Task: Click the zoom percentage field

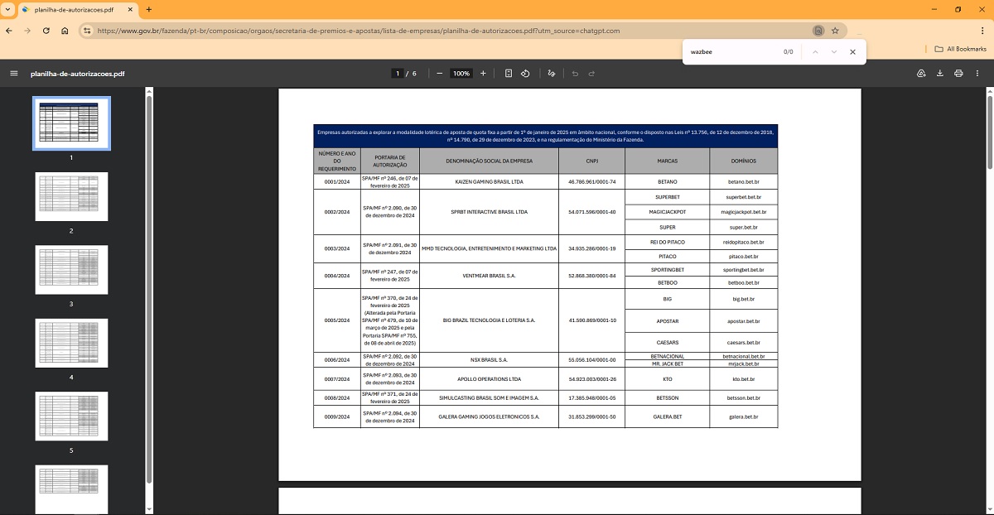Action: (x=461, y=74)
